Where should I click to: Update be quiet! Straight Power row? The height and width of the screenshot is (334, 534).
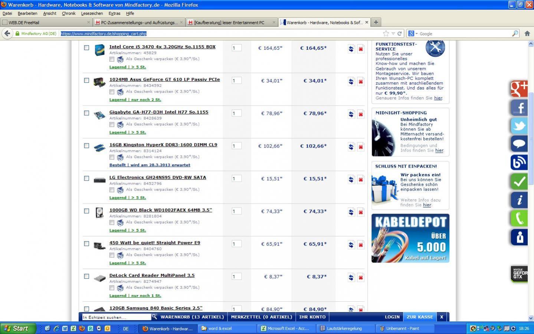[351, 245]
